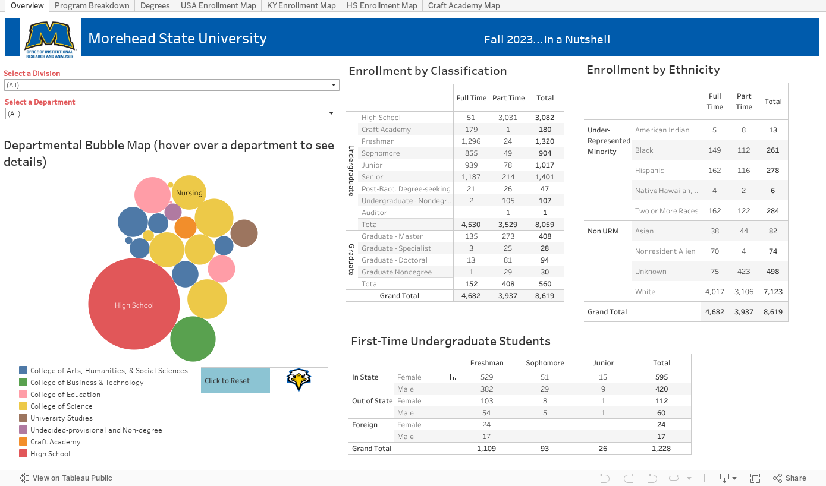Click the Graduate - Master row label
Screen dimensions: 826x486
392,236
